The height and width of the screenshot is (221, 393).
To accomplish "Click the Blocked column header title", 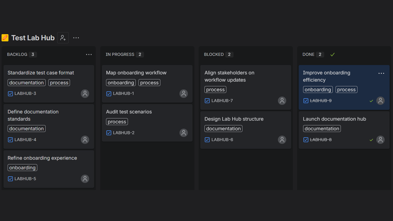I will (x=214, y=54).
